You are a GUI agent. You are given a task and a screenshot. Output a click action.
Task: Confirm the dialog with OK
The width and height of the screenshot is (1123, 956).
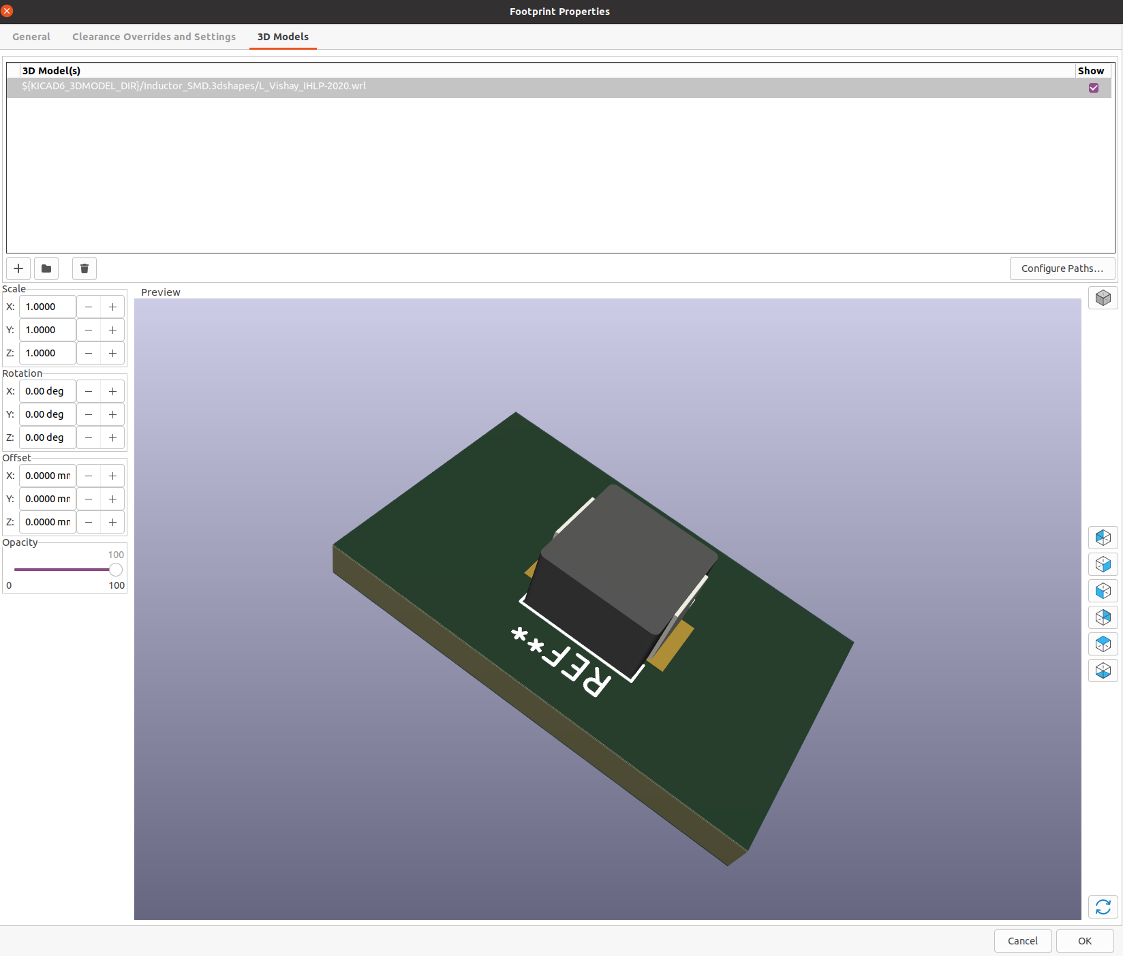[1084, 941]
